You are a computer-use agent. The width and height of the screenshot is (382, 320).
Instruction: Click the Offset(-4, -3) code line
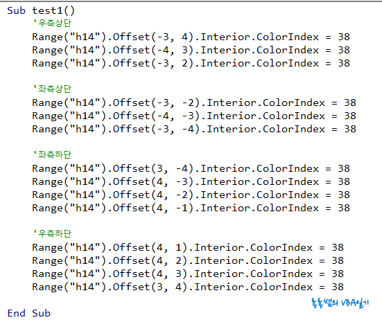pos(194,116)
